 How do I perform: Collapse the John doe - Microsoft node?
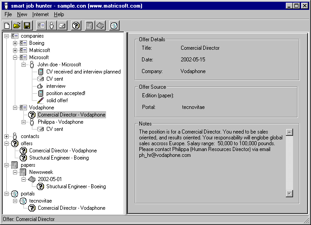24,65
